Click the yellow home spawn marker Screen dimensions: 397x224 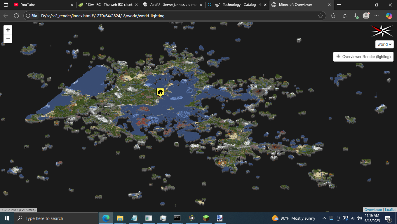[x=160, y=92]
